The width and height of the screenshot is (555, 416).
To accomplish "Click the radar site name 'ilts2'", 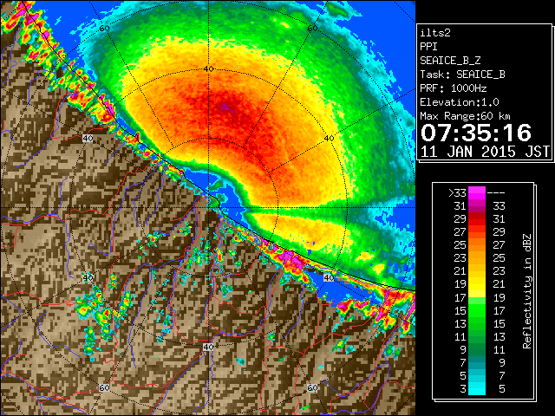I will tap(435, 33).
